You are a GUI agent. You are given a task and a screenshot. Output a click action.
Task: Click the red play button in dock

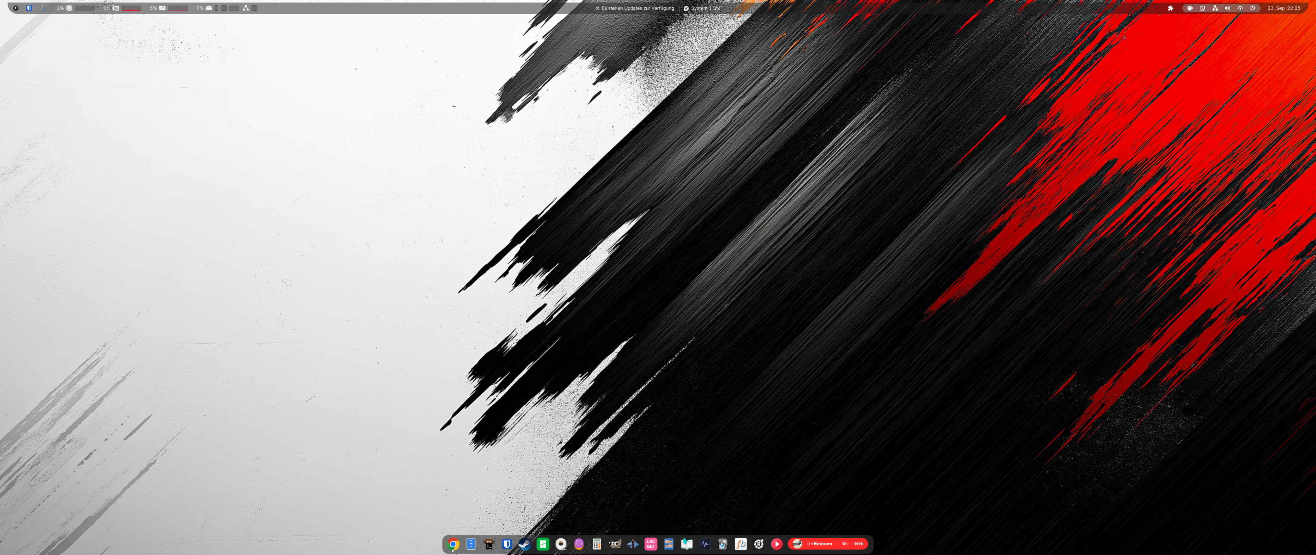[777, 544]
